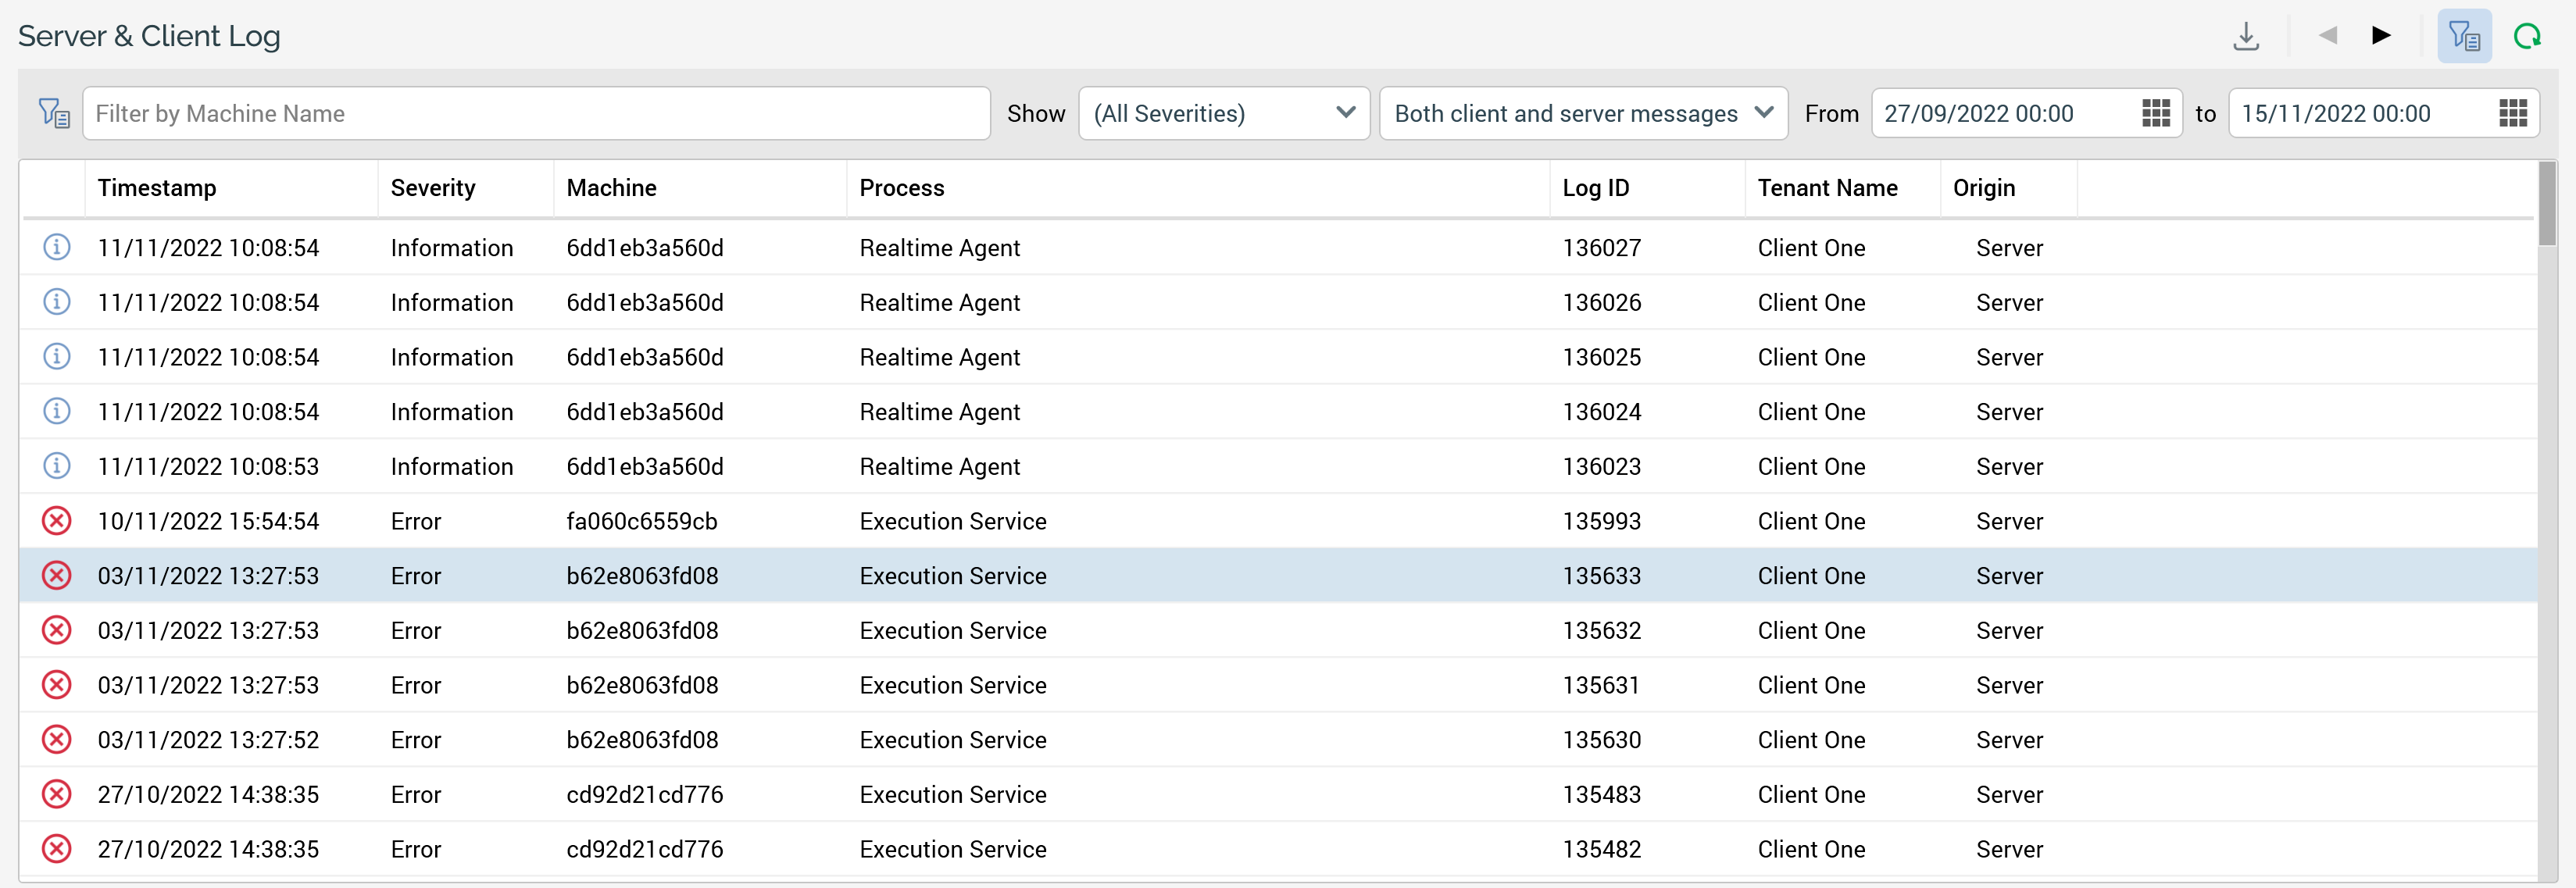Click error icon for log 135993
The width and height of the screenshot is (2576, 888).
(x=57, y=521)
